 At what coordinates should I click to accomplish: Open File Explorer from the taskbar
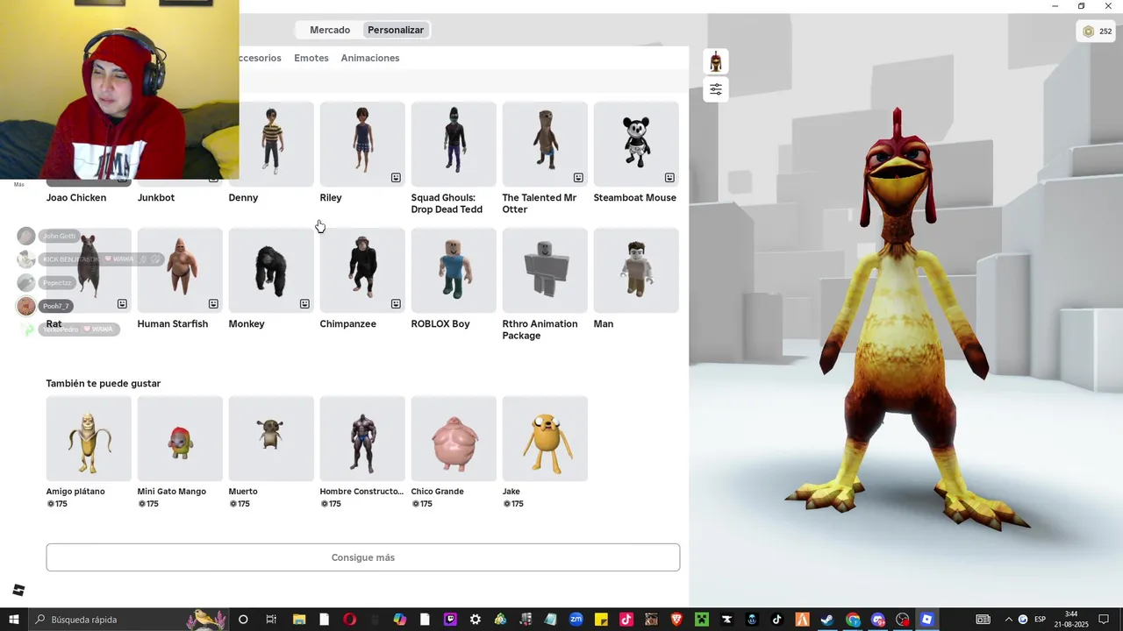(x=299, y=620)
